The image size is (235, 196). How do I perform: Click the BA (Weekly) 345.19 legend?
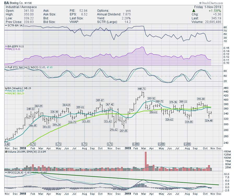(19, 88)
